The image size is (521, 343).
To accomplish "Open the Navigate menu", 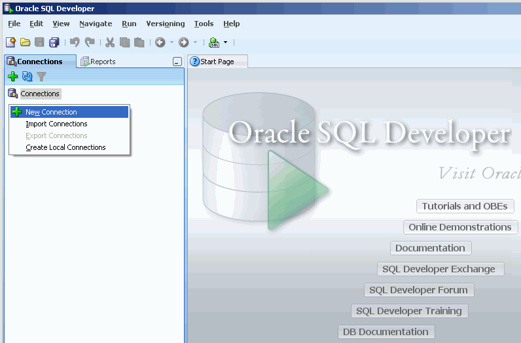I will click(x=96, y=24).
